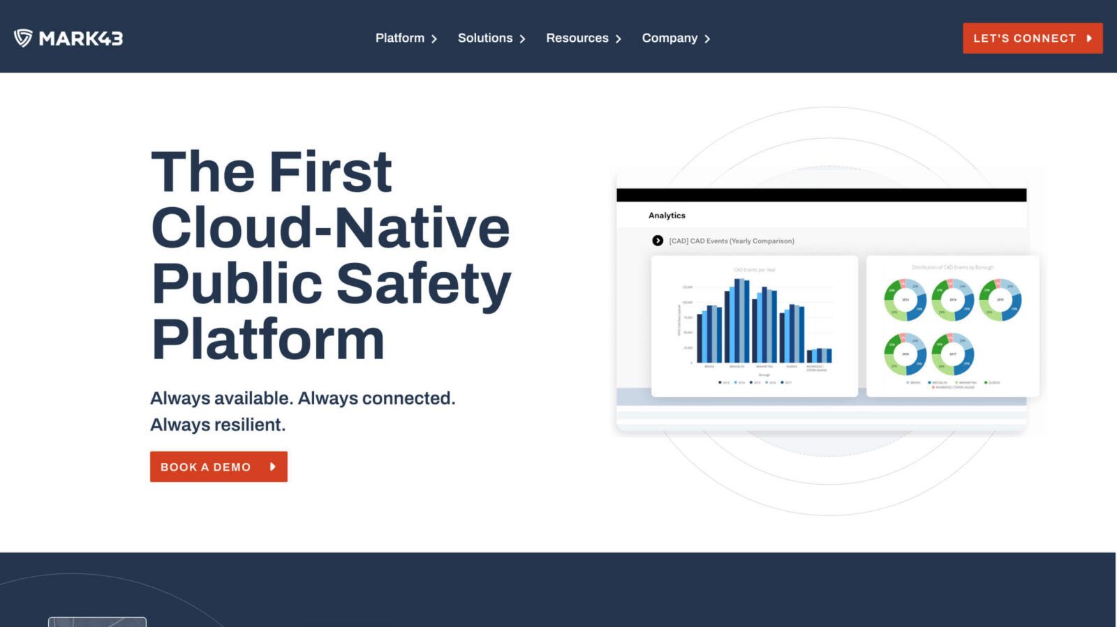This screenshot has width=1117, height=627.
Task: Click the arrow icon in BOOK A DEMO
Action: 273,467
